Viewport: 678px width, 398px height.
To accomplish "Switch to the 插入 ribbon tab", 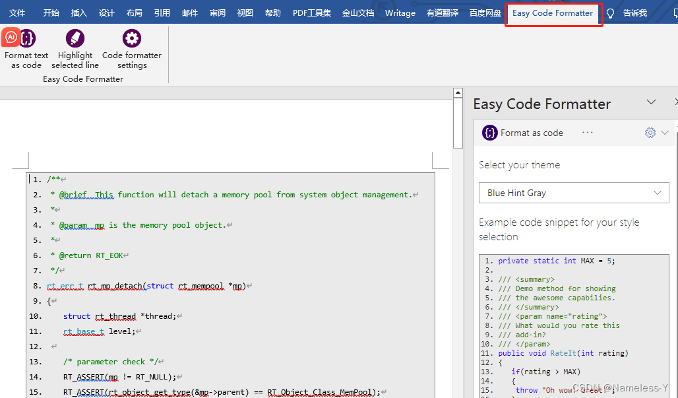I will [78, 13].
